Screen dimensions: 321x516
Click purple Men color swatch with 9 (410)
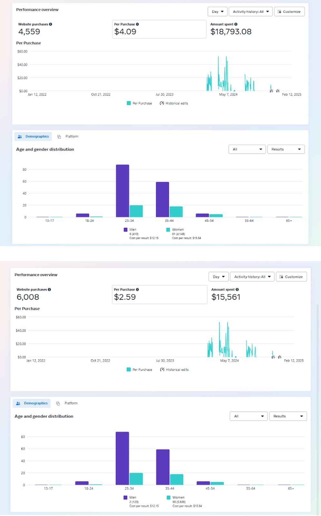(125, 230)
